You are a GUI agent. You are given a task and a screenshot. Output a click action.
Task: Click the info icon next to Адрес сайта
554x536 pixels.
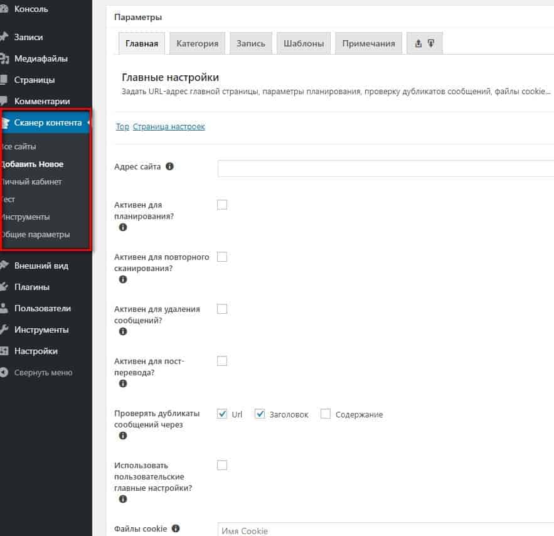[170, 167]
